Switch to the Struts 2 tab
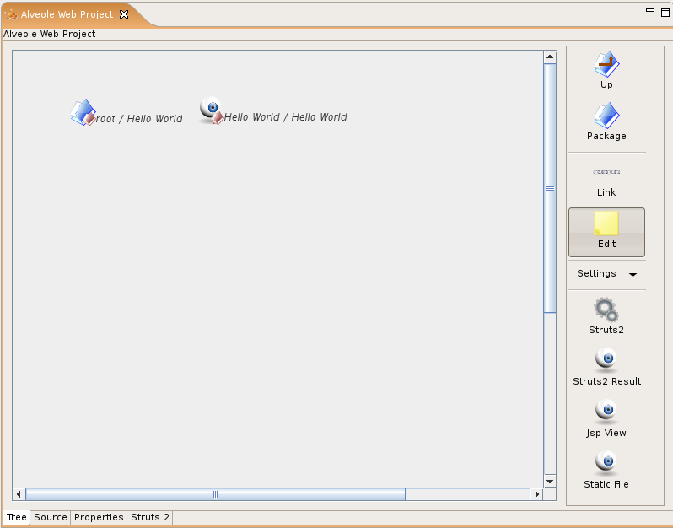Screen dimensions: 673x528 point(150,517)
